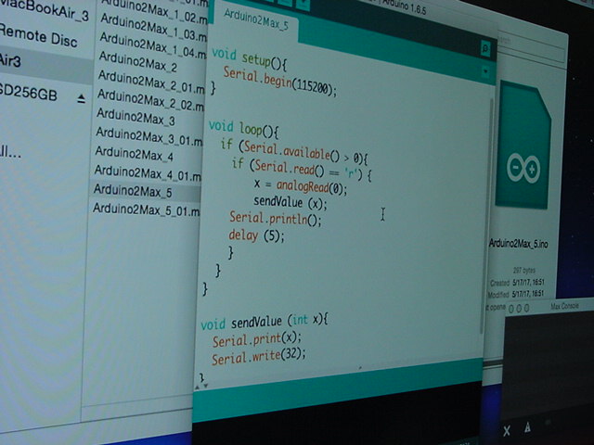
Task: Open the Arduino Serial Monitor magnifier icon
Action: (485, 49)
